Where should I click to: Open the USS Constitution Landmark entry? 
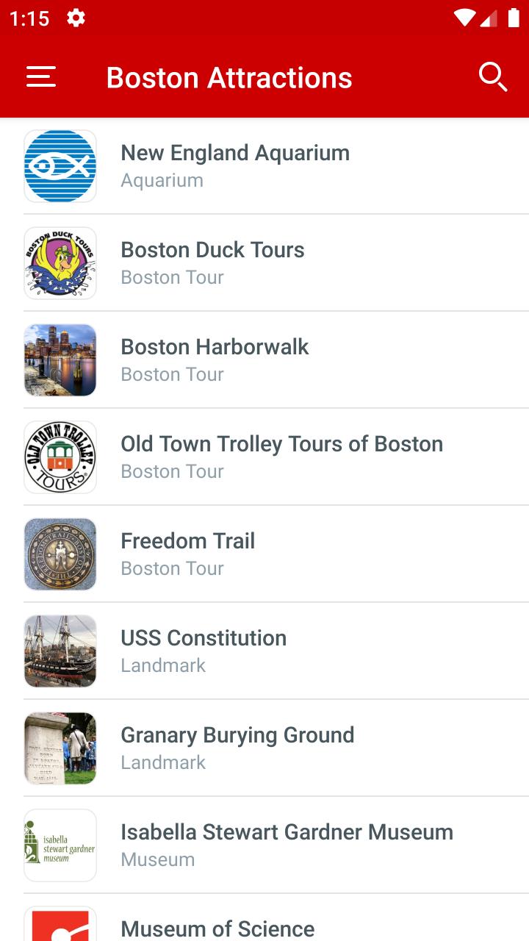tap(264, 651)
